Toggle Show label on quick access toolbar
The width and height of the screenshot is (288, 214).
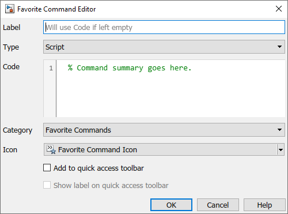pos(47,185)
